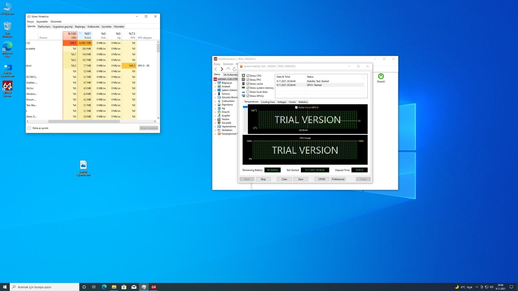Click the AIDA64 forward navigation arrow
The image size is (518, 291).
[222, 69]
